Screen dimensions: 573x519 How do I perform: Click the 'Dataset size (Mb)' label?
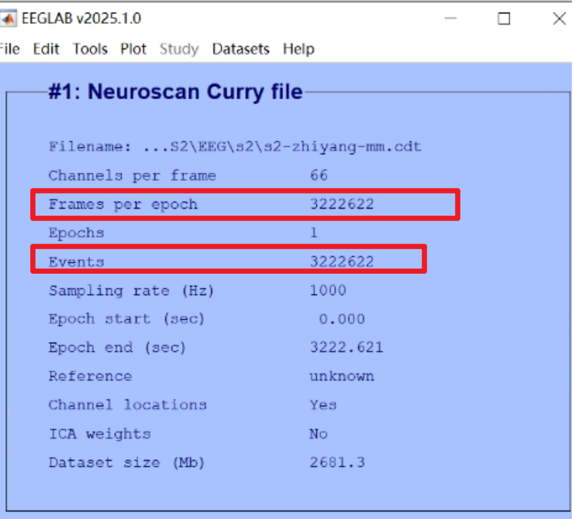(126, 463)
